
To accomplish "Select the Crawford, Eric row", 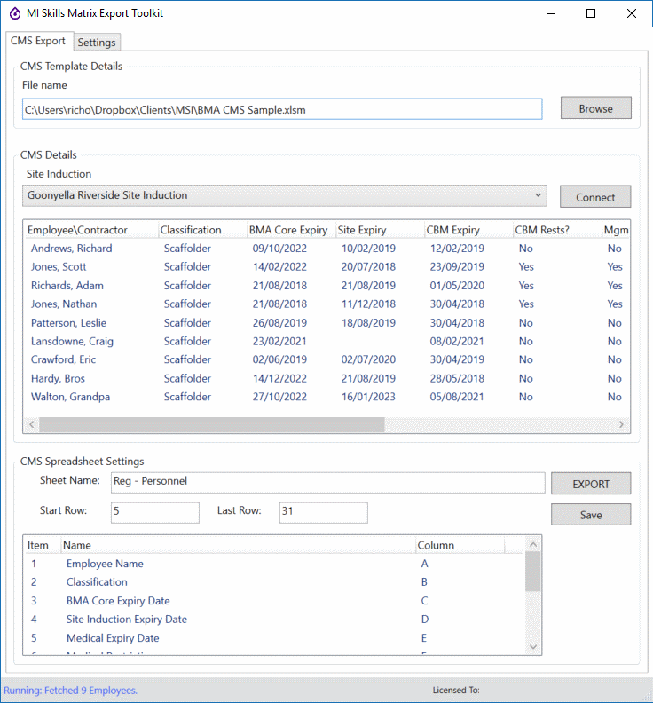I will 326,359.
